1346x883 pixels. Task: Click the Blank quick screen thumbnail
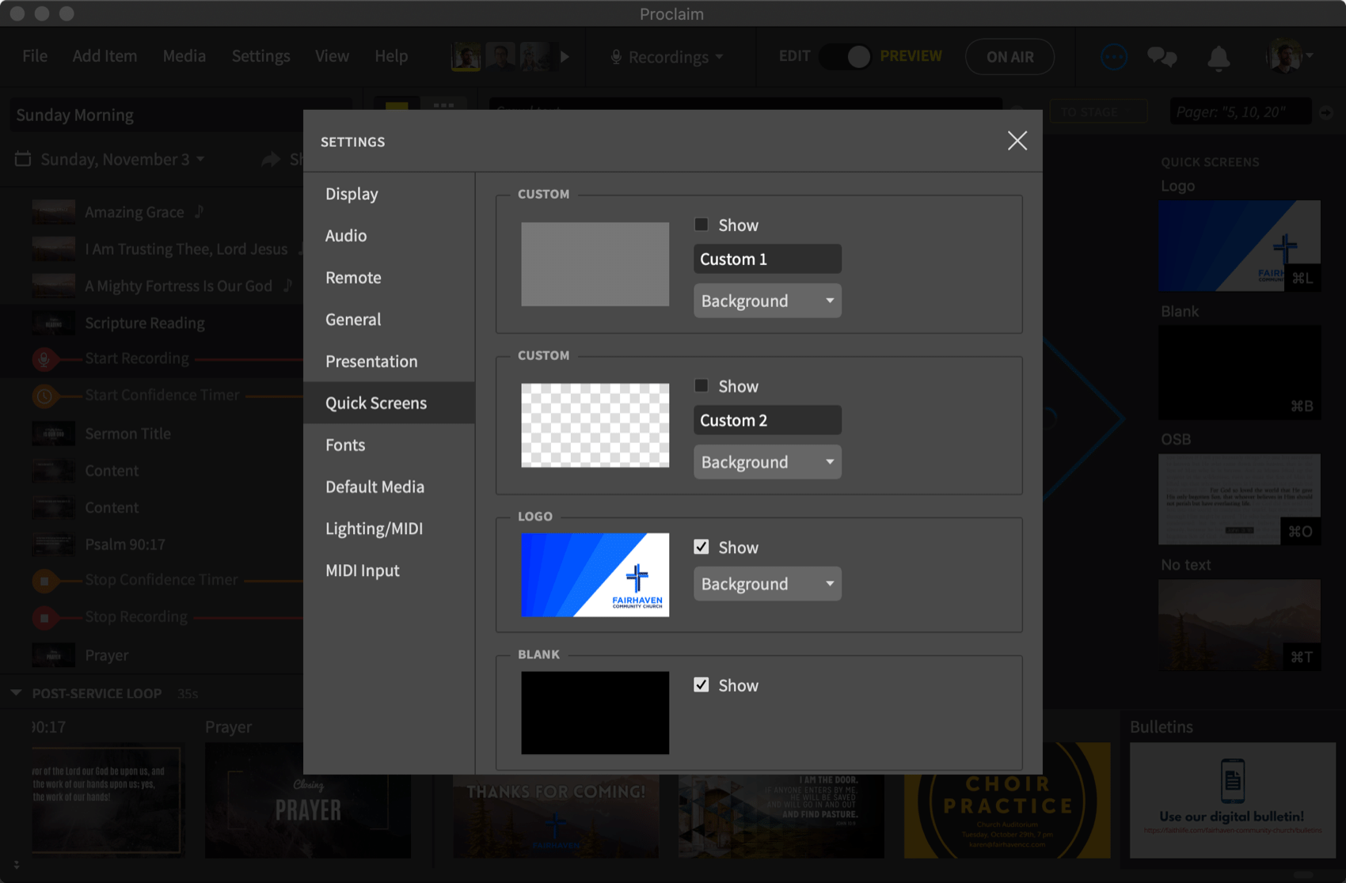tap(1239, 372)
